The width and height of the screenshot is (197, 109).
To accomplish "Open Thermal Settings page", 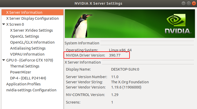I will click(25, 66).
